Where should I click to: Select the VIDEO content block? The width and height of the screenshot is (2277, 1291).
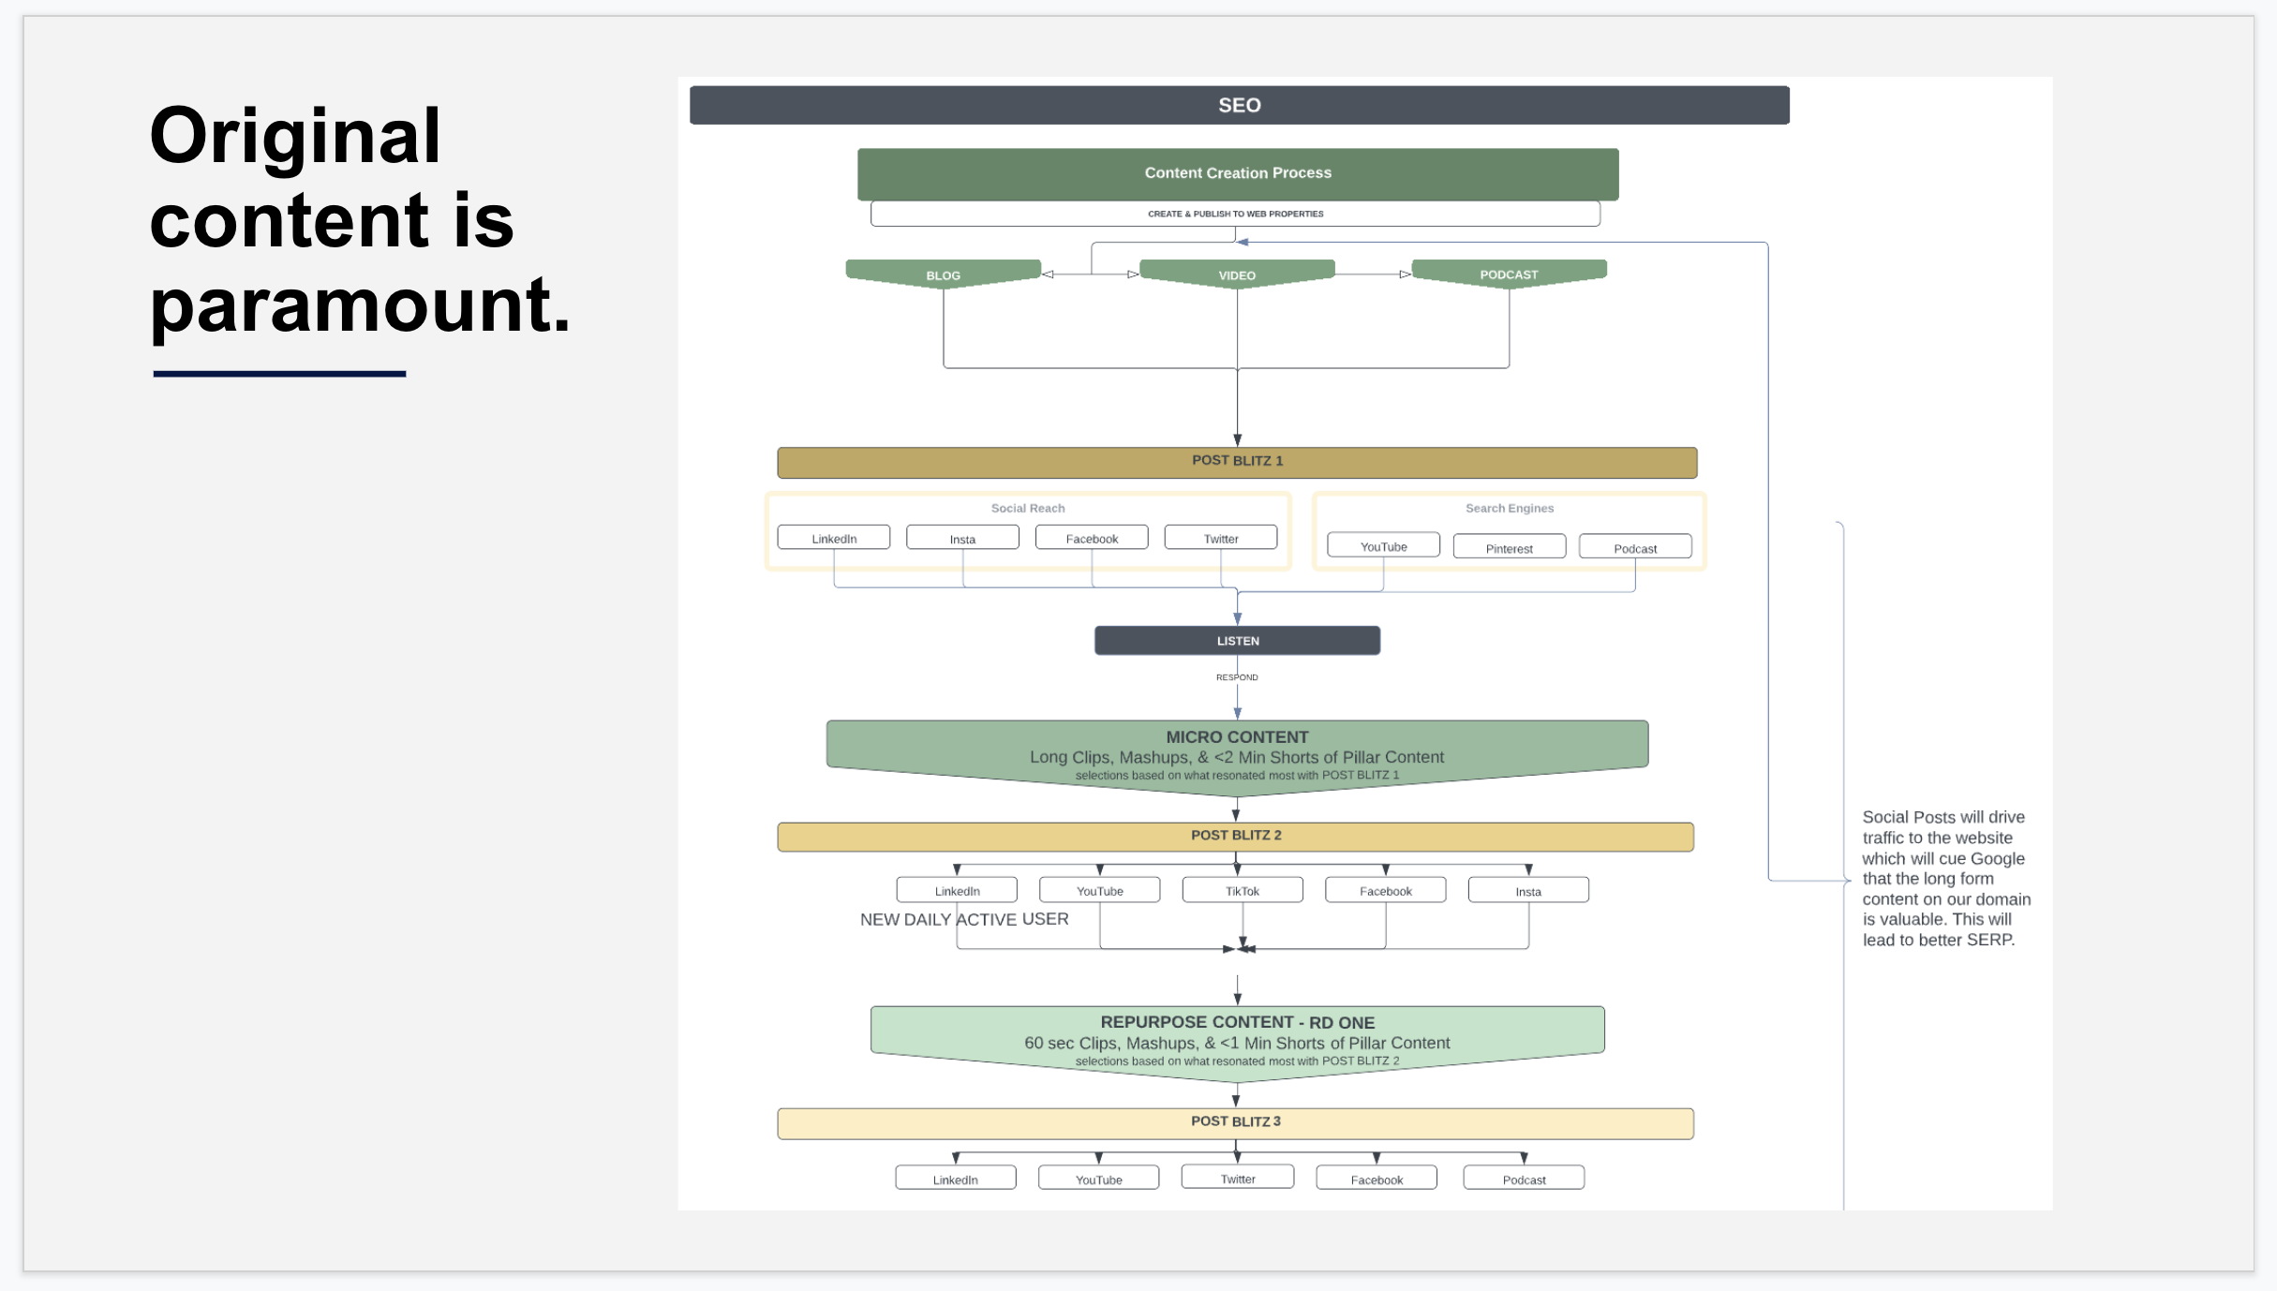1235,275
